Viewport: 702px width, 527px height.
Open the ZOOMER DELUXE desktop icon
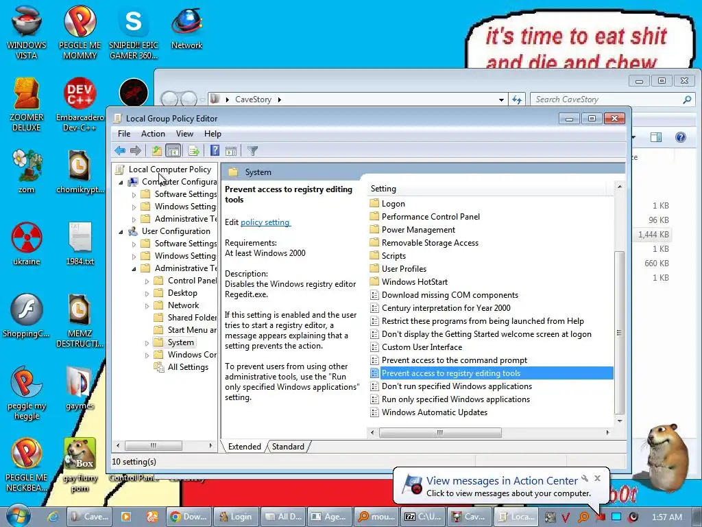tap(27, 105)
